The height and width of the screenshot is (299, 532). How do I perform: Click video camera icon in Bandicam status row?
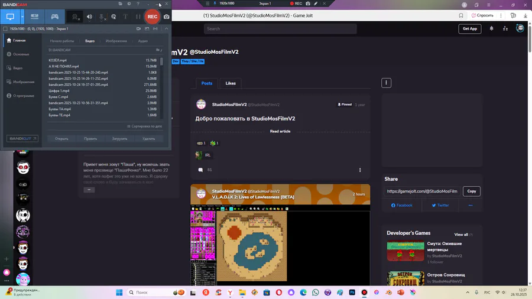pos(138,29)
